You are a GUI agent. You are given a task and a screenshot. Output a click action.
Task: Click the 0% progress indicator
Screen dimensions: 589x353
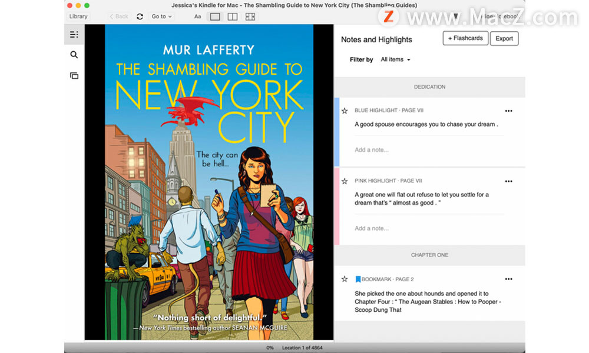(270, 348)
